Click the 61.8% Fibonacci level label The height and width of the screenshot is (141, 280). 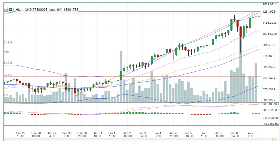click(8, 43)
